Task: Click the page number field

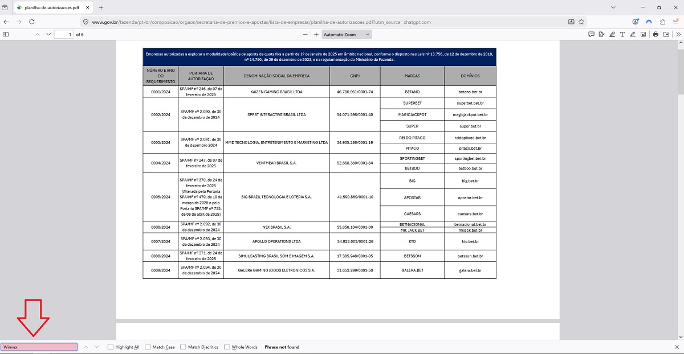Action: click(64, 34)
